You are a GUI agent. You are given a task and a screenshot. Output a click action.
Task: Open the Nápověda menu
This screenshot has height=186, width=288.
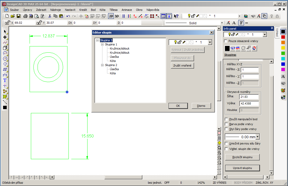pos(153,10)
